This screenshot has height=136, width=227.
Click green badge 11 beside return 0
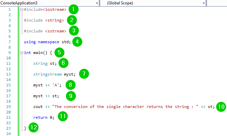point(62,117)
